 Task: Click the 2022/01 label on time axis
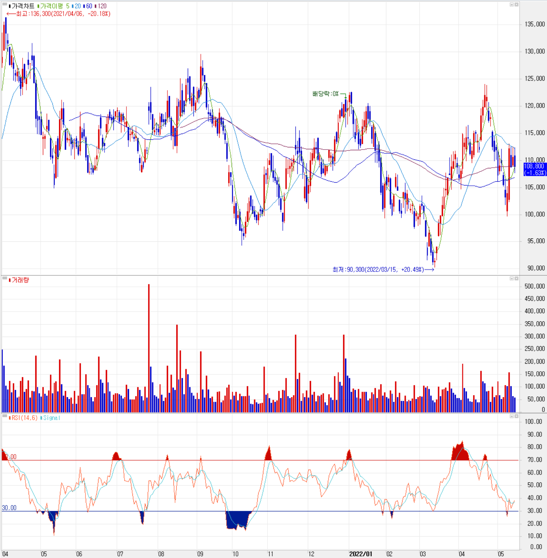click(361, 554)
